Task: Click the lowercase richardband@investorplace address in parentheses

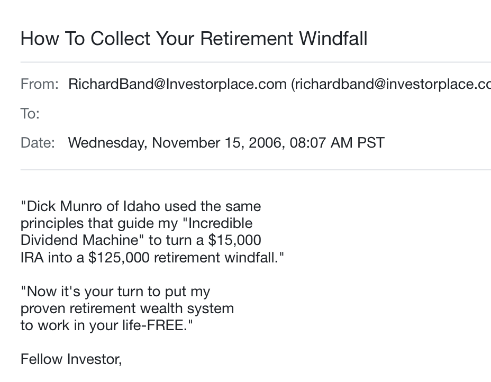Action: pos(391,84)
